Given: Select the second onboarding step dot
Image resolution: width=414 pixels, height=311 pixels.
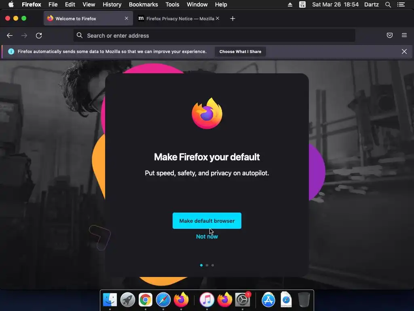Looking at the screenshot, I should pyautogui.click(x=207, y=265).
